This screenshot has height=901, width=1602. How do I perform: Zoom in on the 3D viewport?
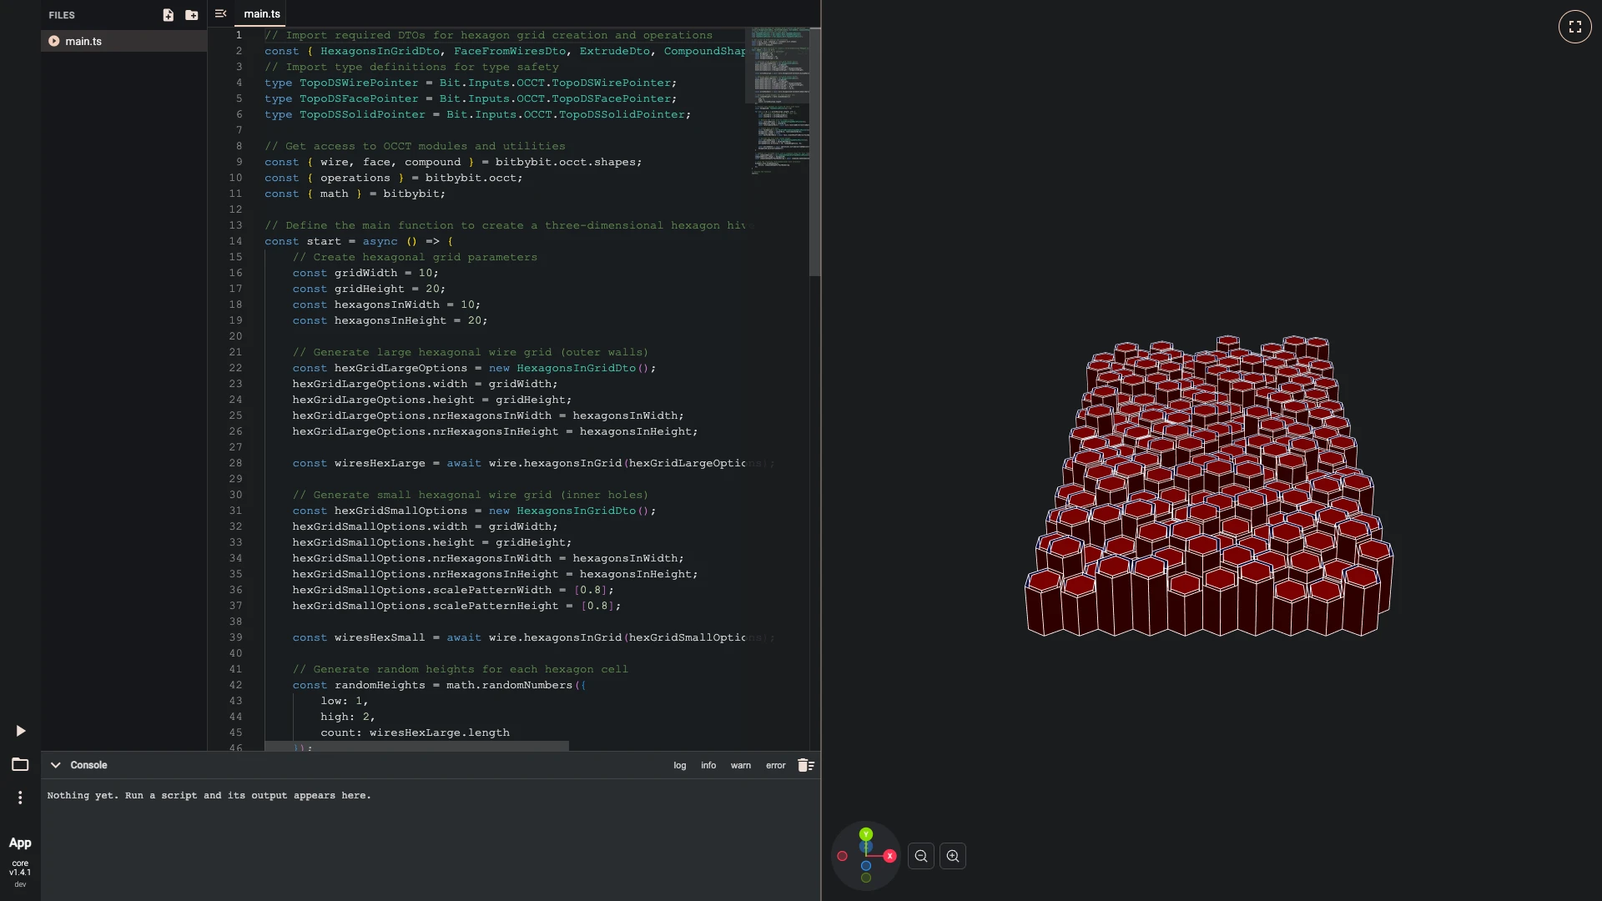953,856
